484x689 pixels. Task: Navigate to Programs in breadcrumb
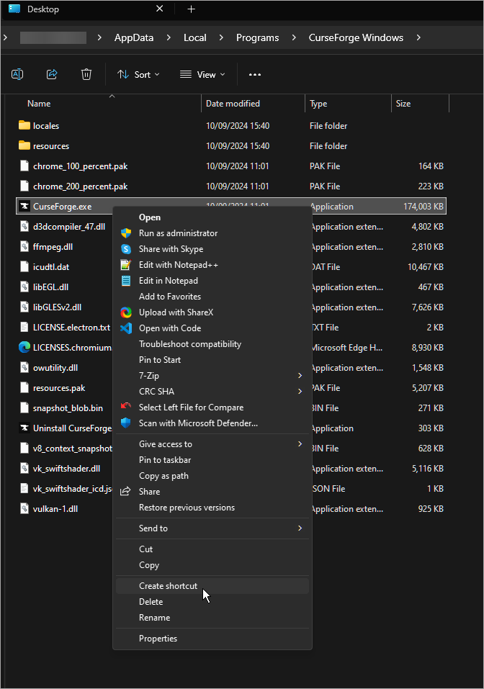(257, 37)
